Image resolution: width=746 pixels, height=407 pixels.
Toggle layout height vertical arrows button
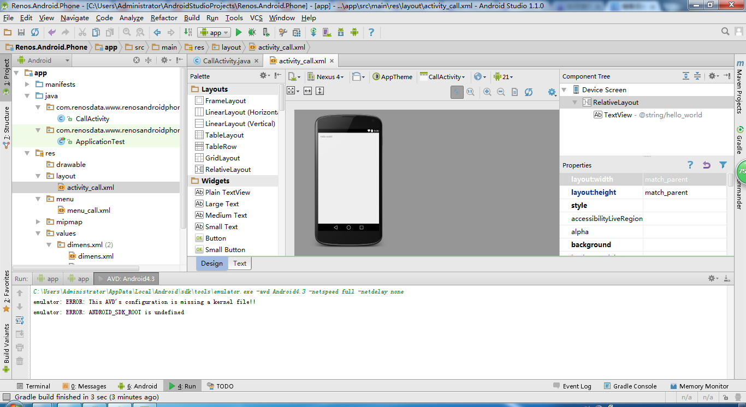(x=320, y=91)
